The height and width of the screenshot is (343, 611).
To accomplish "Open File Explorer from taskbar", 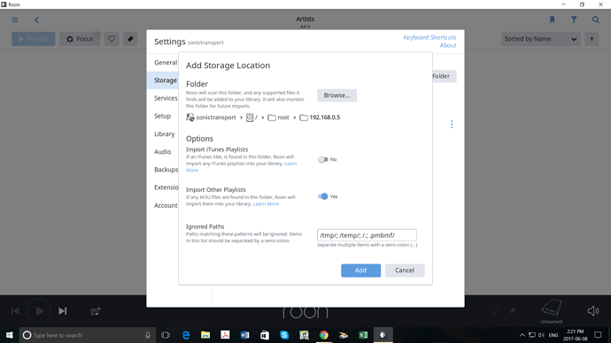I will click(x=205, y=335).
